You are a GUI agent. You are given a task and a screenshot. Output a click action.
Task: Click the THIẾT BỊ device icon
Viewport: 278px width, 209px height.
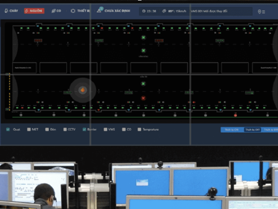pos(73,11)
